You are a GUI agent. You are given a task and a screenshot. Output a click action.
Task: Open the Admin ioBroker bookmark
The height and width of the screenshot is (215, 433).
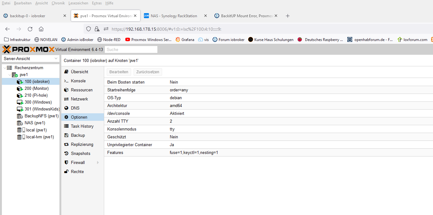[77, 40]
